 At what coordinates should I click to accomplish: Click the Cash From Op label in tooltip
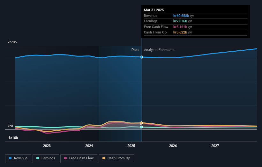[x=155, y=33]
